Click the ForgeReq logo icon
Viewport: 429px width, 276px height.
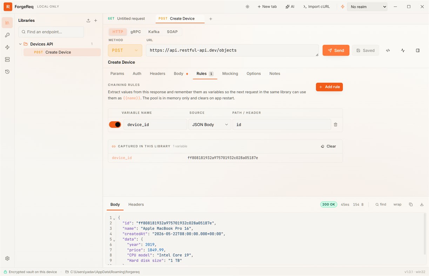pyautogui.click(x=8, y=7)
